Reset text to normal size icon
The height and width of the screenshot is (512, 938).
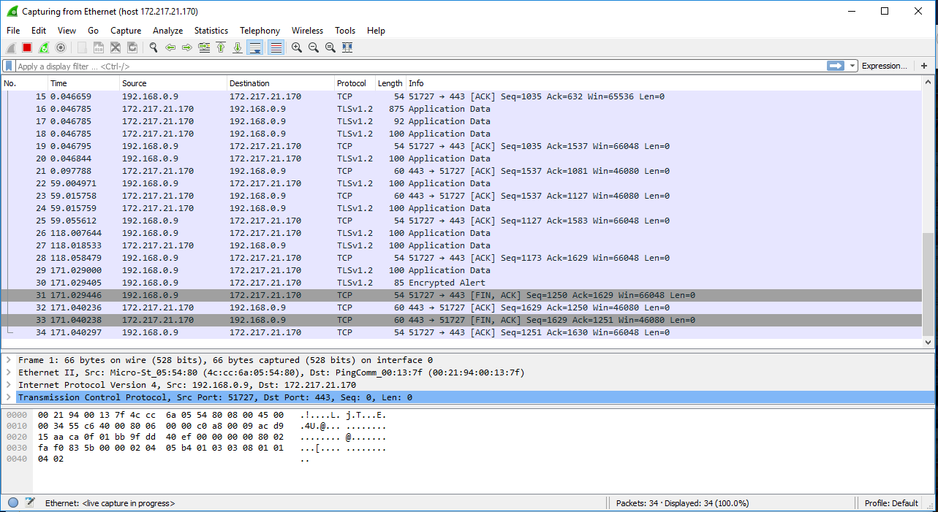coord(330,47)
